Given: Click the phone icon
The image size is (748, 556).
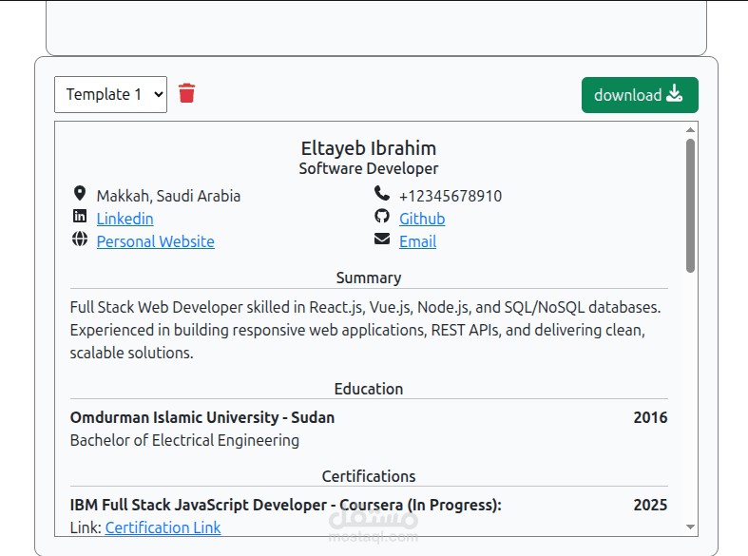Looking at the screenshot, I should (x=381, y=194).
